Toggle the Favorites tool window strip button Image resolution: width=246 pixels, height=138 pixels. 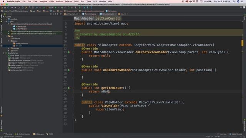[x=1, y=112]
